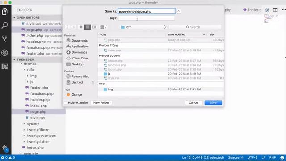Click the Tags input field
The height and width of the screenshot is (161, 286).
[x=147, y=18]
